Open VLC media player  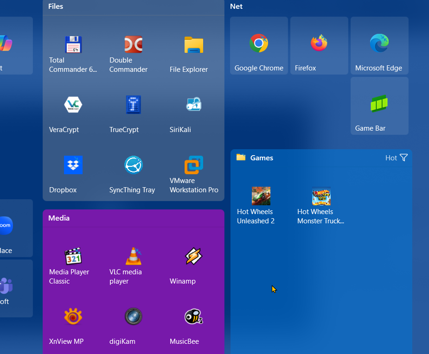(134, 264)
